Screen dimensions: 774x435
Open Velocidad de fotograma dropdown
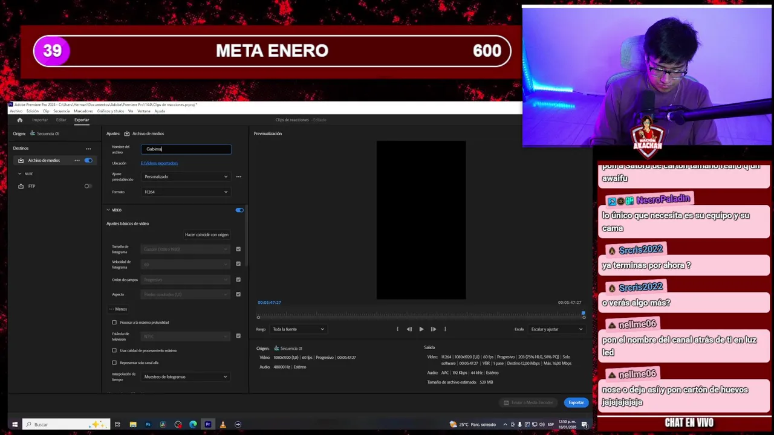(x=186, y=264)
